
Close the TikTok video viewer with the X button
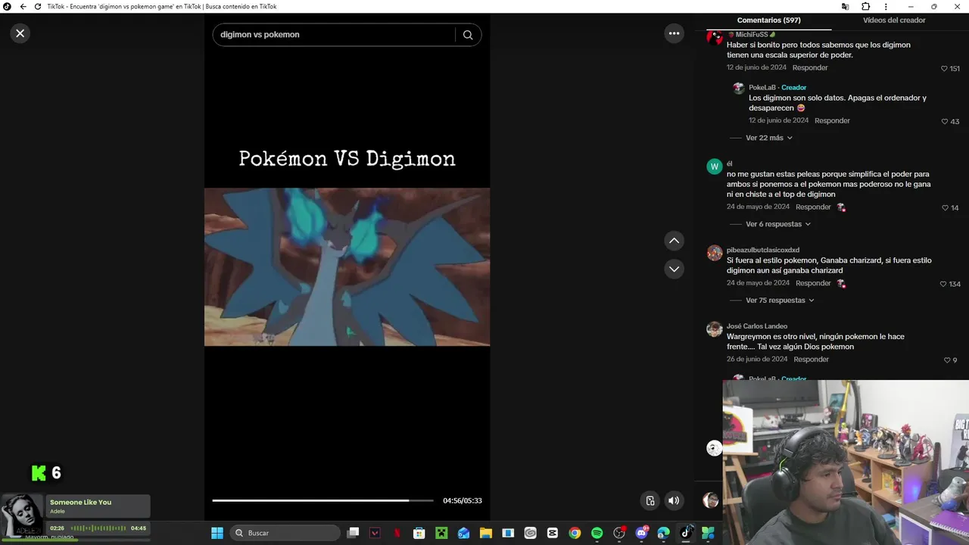(x=20, y=33)
